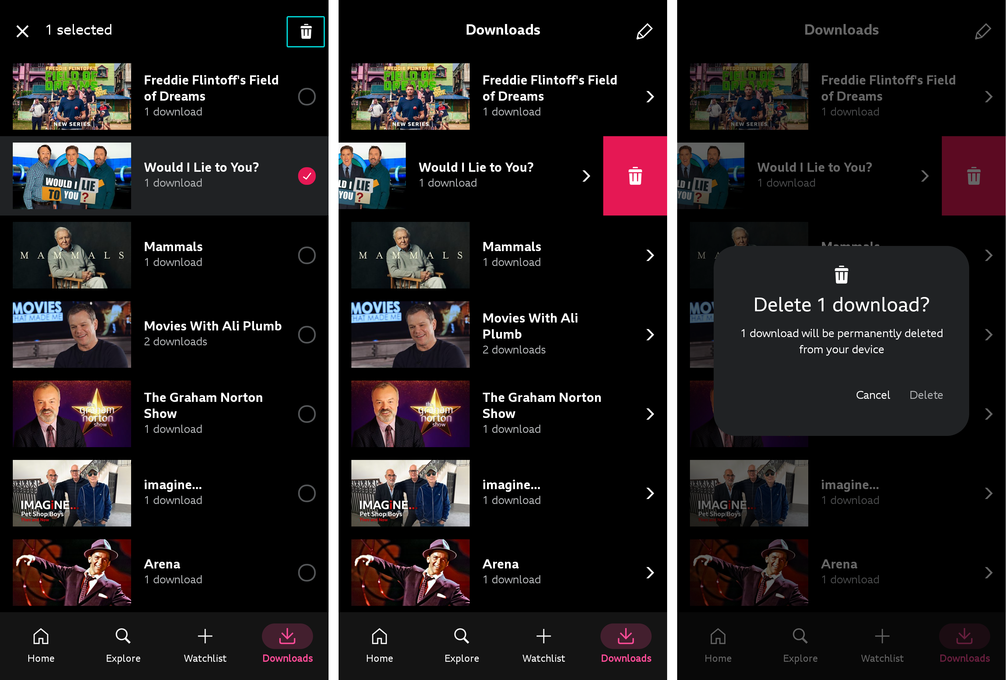Select the Home icon in bottom navigation
This screenshot has width=1006, height=680.
[x=41, y=636]
